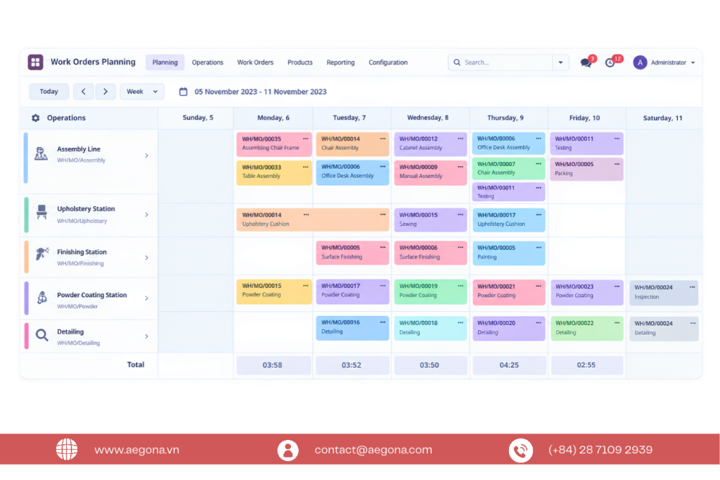The image size is (720, 480).
Task: Click the phone number (+84) 28 7109 2939
Action: click(600, 450)
